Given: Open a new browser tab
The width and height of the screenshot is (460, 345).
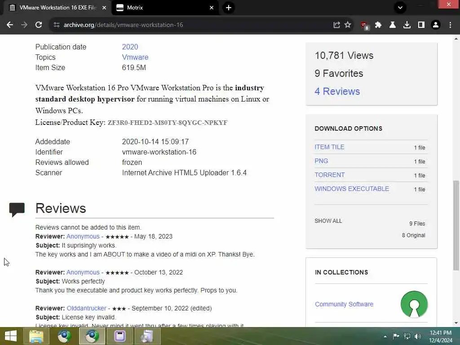Looking at the screenshot, I should pos(229,8).
